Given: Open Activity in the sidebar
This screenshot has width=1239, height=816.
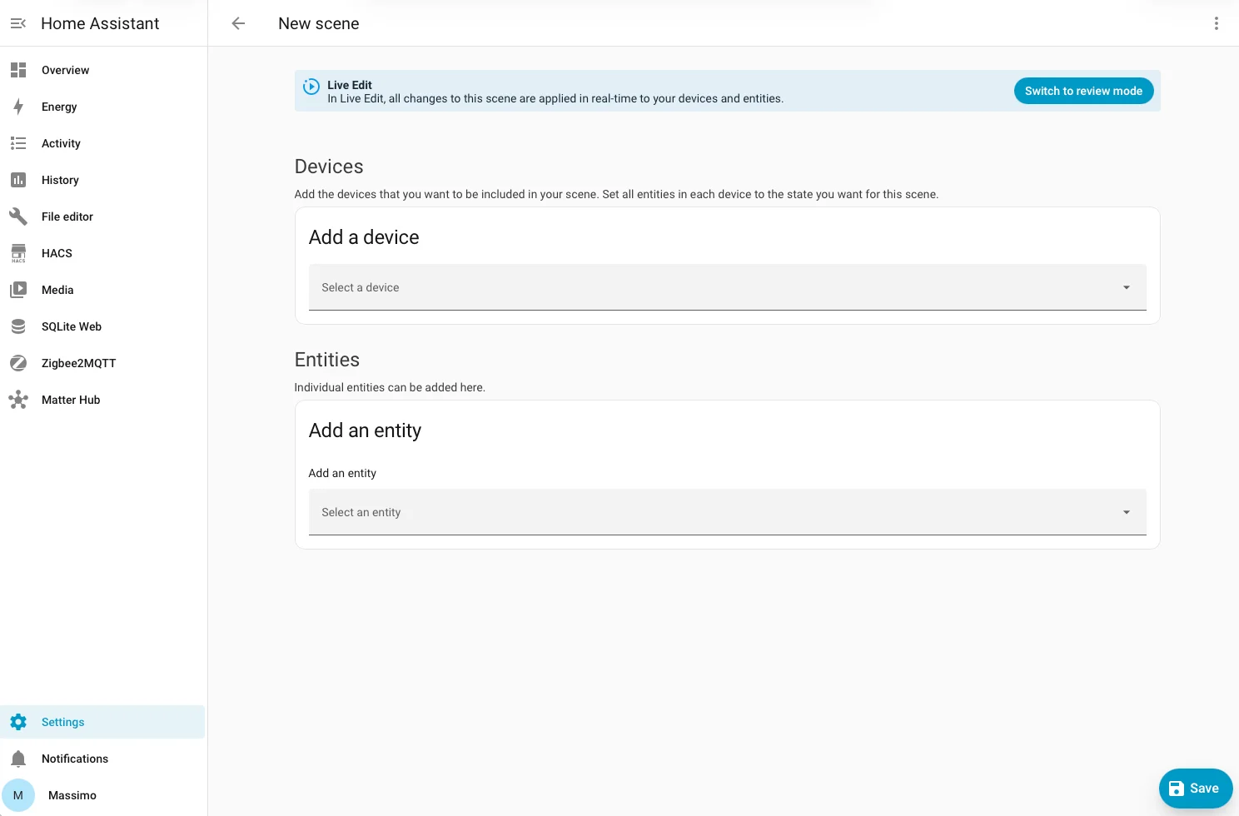Looking at the screenshot, I should [x=103, y=143].
